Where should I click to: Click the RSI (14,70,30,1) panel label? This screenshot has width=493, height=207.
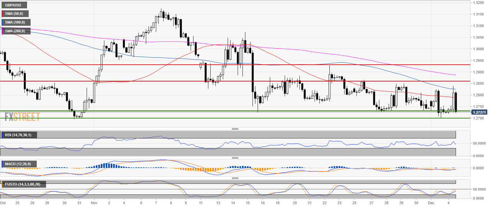19,135
